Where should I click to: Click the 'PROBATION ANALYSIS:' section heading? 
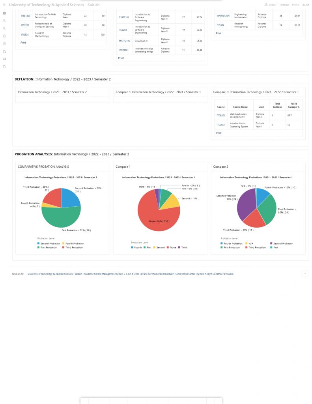[x=34, y=154]
